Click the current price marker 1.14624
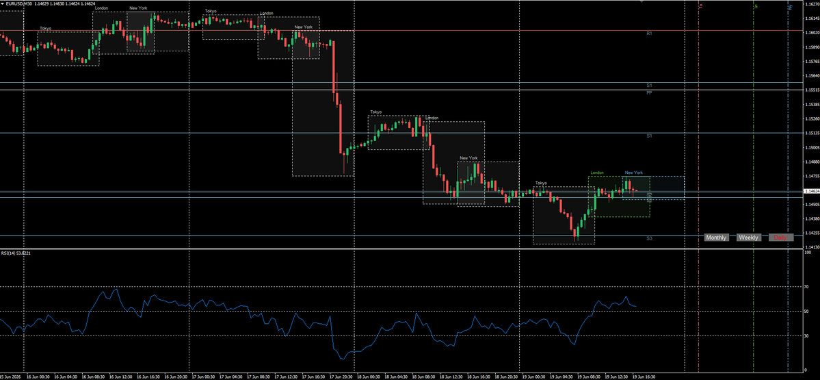Image resolution: width=820 pixels, height=380 pixels. pos(811,192)
